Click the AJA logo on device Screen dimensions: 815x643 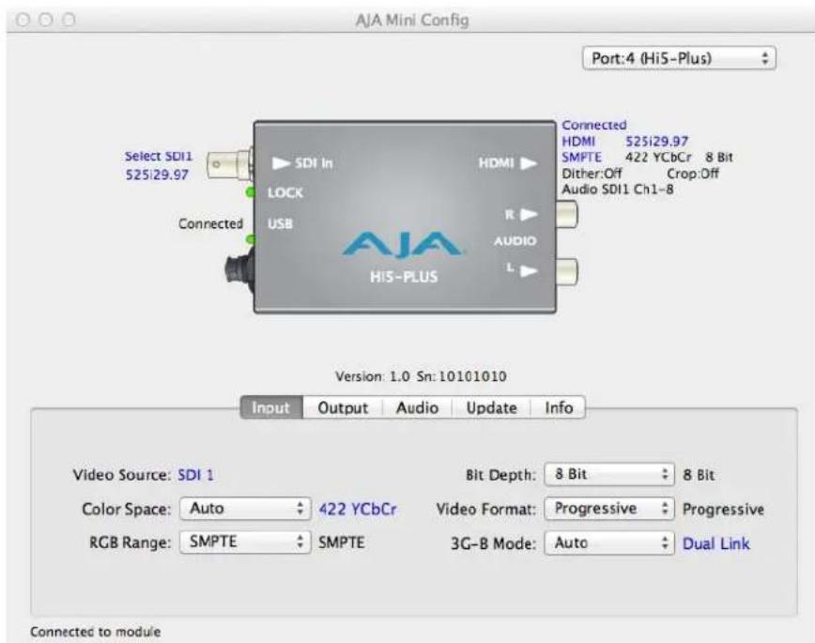[402, 244]
